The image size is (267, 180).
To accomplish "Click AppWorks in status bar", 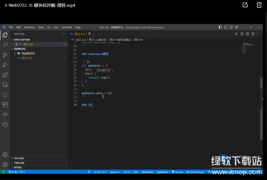I will (x=163, y=172).
